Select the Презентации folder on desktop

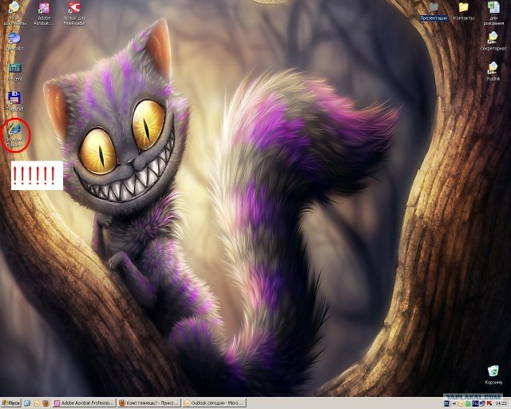[434, 12]
